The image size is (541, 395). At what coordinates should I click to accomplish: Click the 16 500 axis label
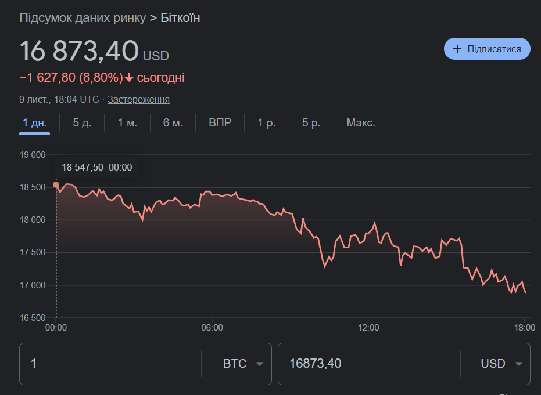(33, 317)
